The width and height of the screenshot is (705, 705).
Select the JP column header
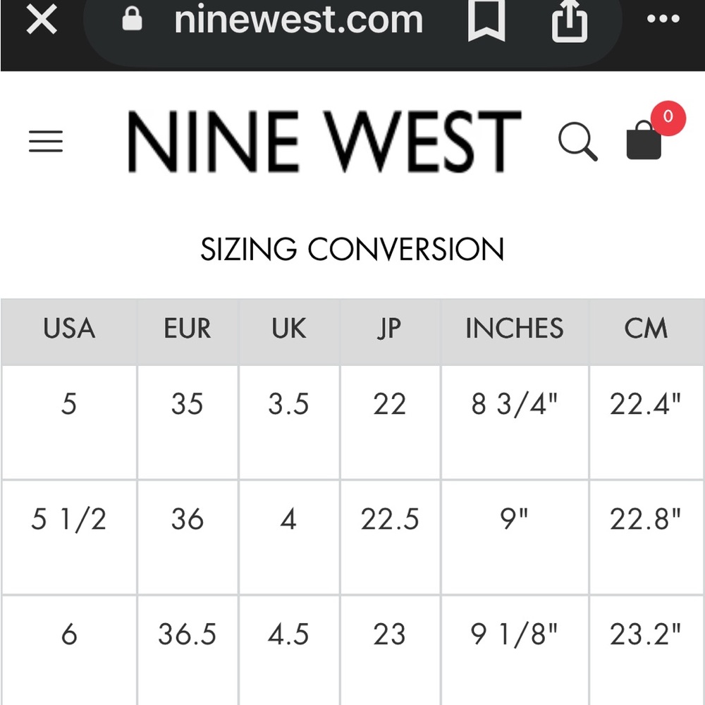(x=390, y=332)
